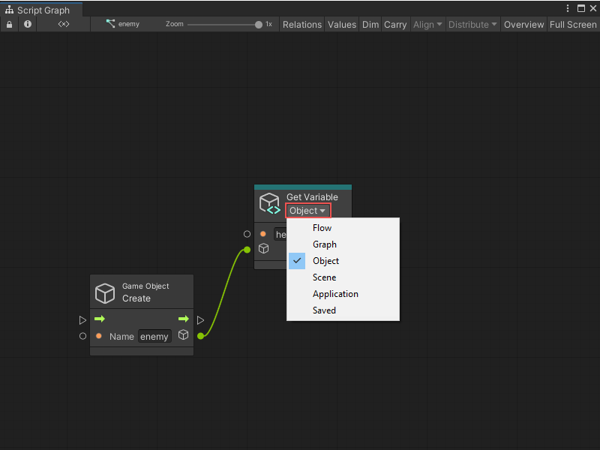Select Scene from the variable kind menu

(x=324, y=277)
